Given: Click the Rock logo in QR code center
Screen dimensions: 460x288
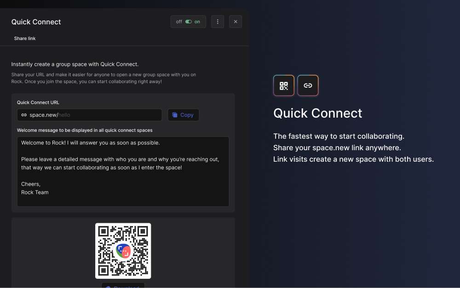Looking at the screenshot, I should point(123,251).
